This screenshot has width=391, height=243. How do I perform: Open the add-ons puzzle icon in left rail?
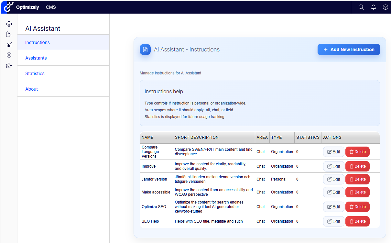[x=9, y=66]
